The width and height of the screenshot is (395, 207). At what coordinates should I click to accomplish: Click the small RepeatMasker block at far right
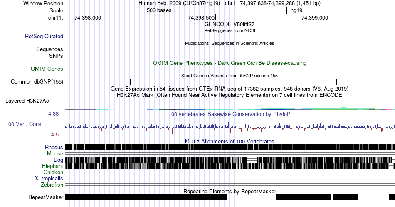392,197
